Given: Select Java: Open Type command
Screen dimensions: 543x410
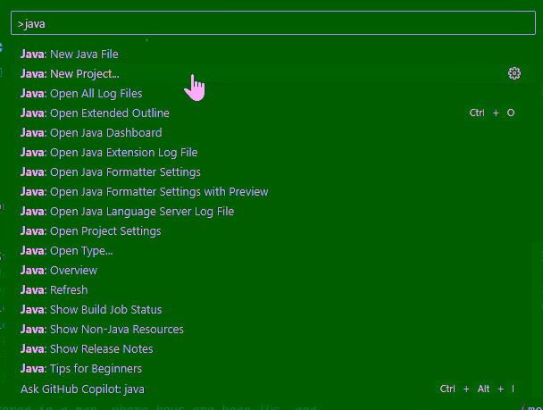Looking at the screenshot, I should pyautogui.click(x=67, y=251).
